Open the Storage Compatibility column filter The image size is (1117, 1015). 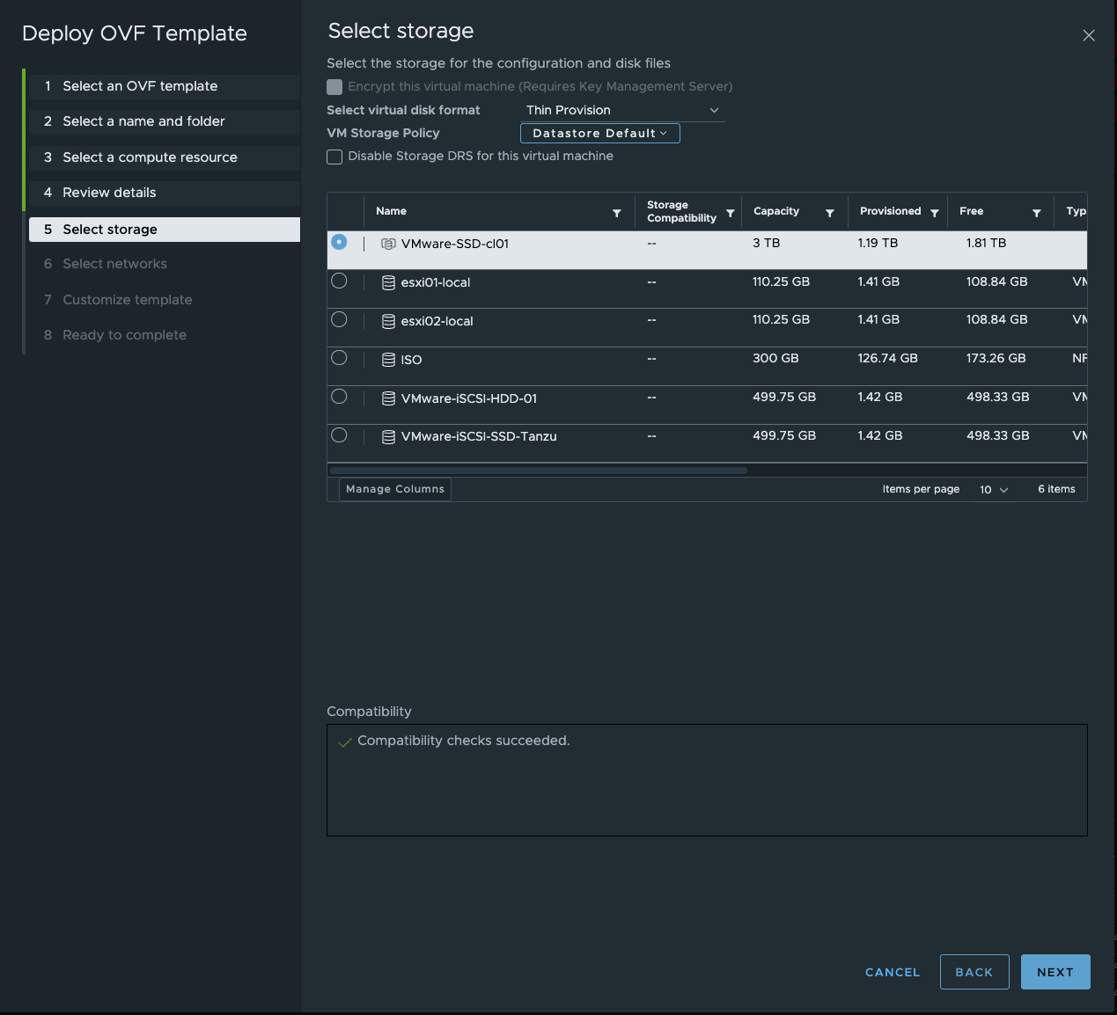point(730,212)
